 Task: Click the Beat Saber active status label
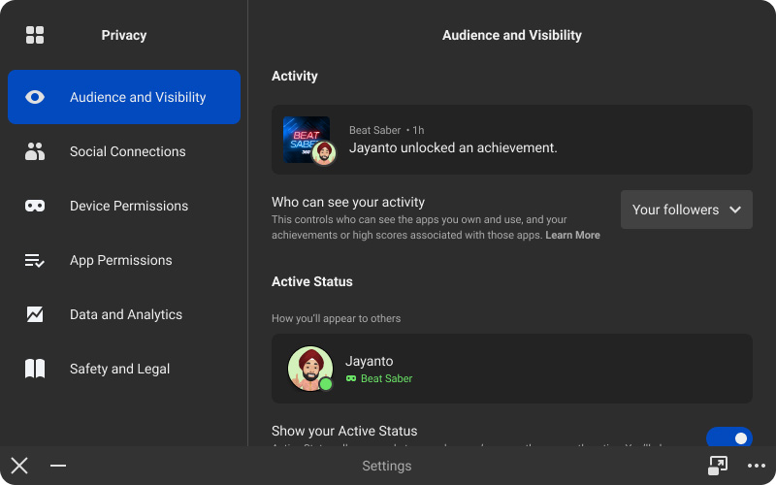pyautogui.click(x=386, y=378)
